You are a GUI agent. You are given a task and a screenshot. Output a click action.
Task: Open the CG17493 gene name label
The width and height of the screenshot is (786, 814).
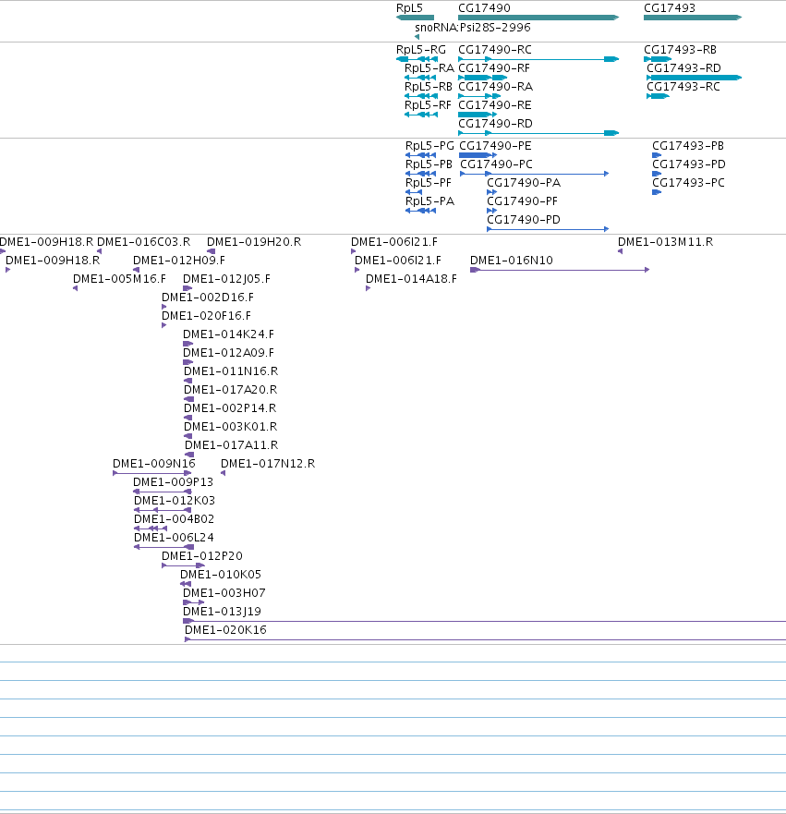pyautogui.click(x=670, y=8)
